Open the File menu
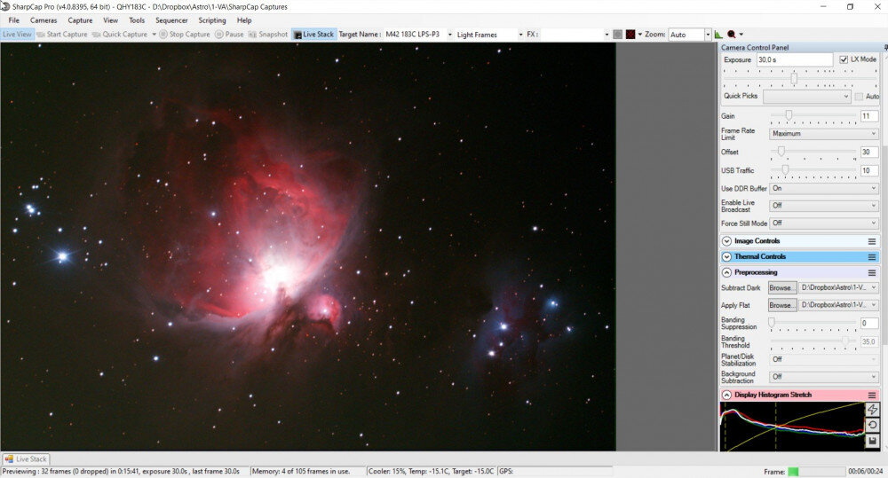Image resolution: width=888 pixels, height=478 pixels. pos(13,20)
